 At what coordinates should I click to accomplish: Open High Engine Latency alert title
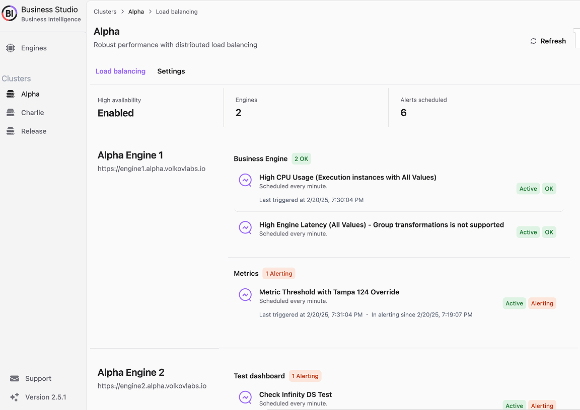pos(381,225)
